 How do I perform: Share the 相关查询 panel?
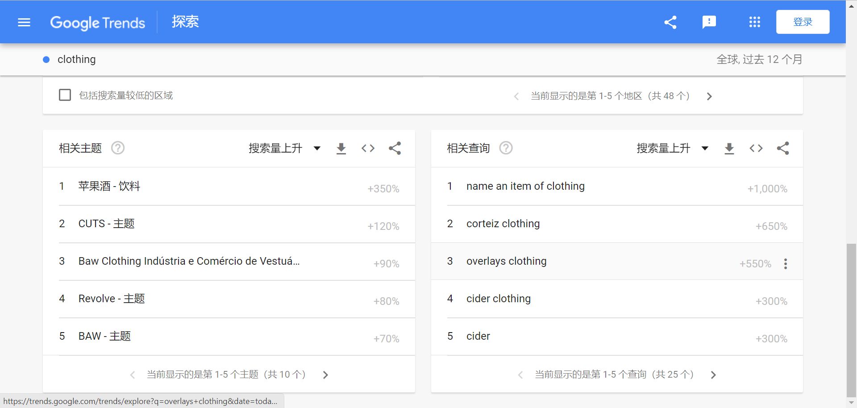(783, 148)
